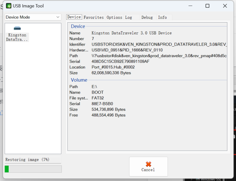Viewport: 236px width, 181px height.
Task: Switch to the Device tab
Action: (74, 17)
